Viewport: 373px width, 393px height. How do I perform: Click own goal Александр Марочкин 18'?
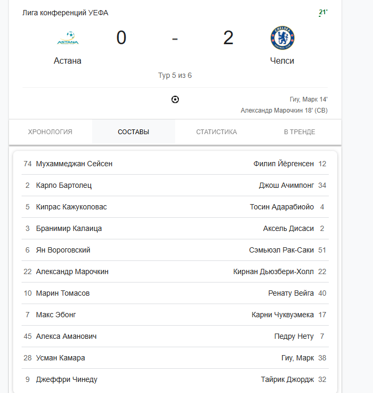click(x=284, y=110)
